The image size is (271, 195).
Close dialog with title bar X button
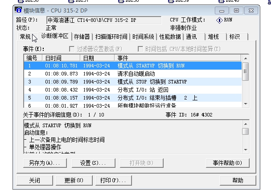(251, 11)
